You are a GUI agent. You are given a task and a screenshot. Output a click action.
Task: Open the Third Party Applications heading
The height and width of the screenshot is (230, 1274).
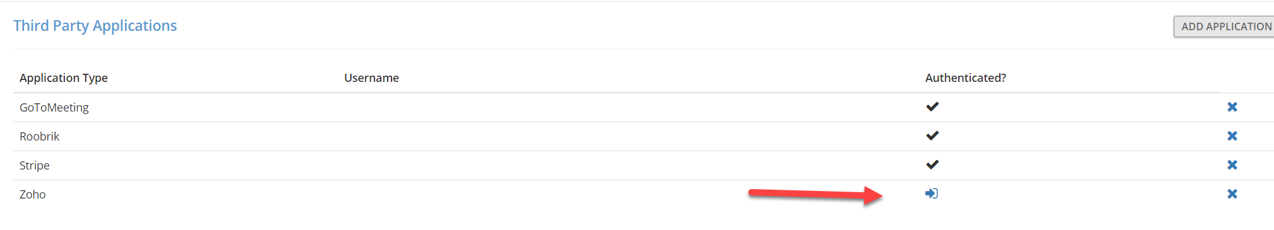[95, 26]
